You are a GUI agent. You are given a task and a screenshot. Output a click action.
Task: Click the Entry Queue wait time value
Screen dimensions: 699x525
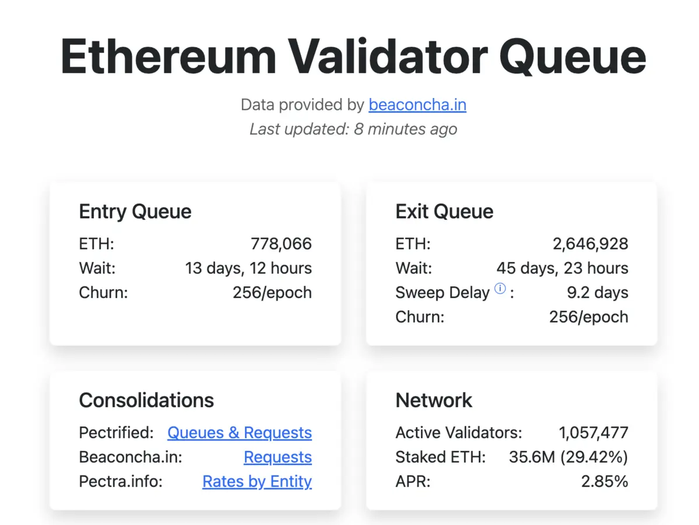[248, 268]
